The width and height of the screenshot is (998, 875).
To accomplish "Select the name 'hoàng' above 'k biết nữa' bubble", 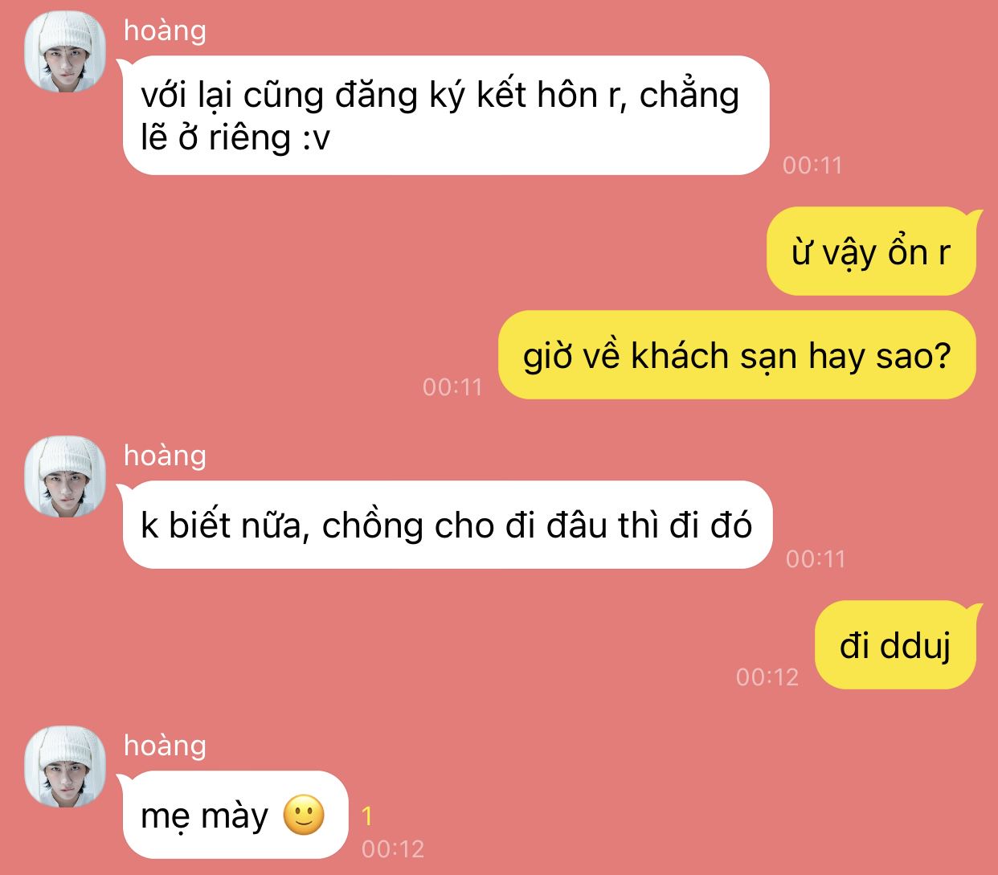I will point(165,456).
